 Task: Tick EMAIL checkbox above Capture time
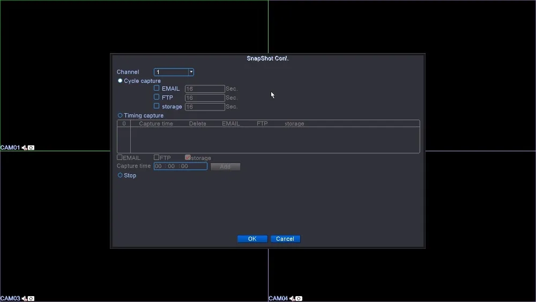[120, 157]
